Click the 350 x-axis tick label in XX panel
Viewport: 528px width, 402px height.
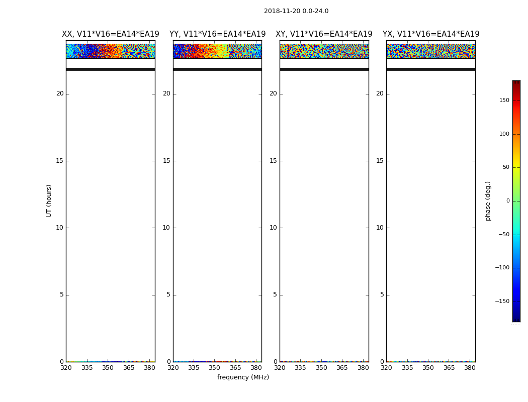(108, 368)
